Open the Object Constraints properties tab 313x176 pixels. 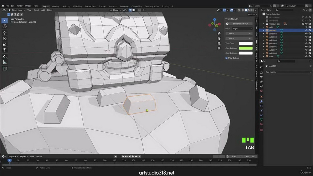pos(261,115)
